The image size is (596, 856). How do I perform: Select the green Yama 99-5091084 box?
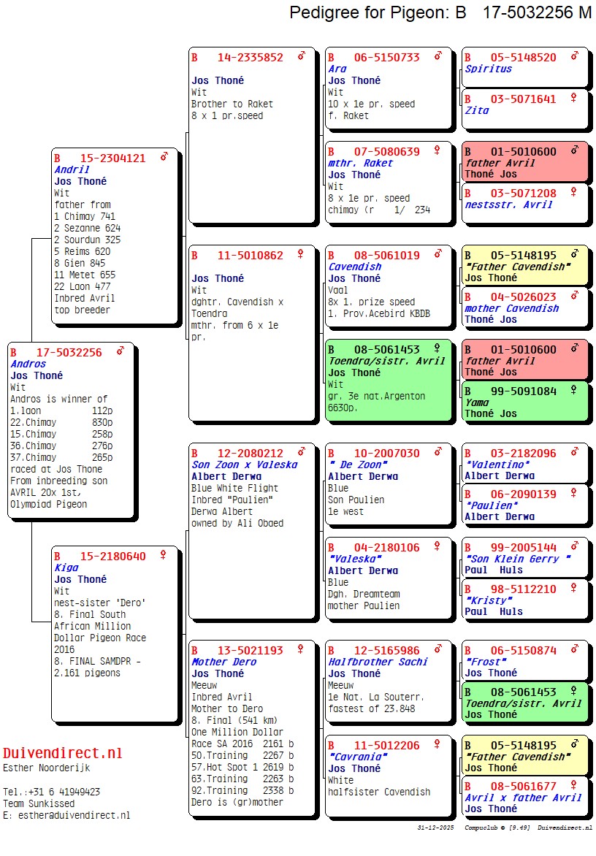525,402
